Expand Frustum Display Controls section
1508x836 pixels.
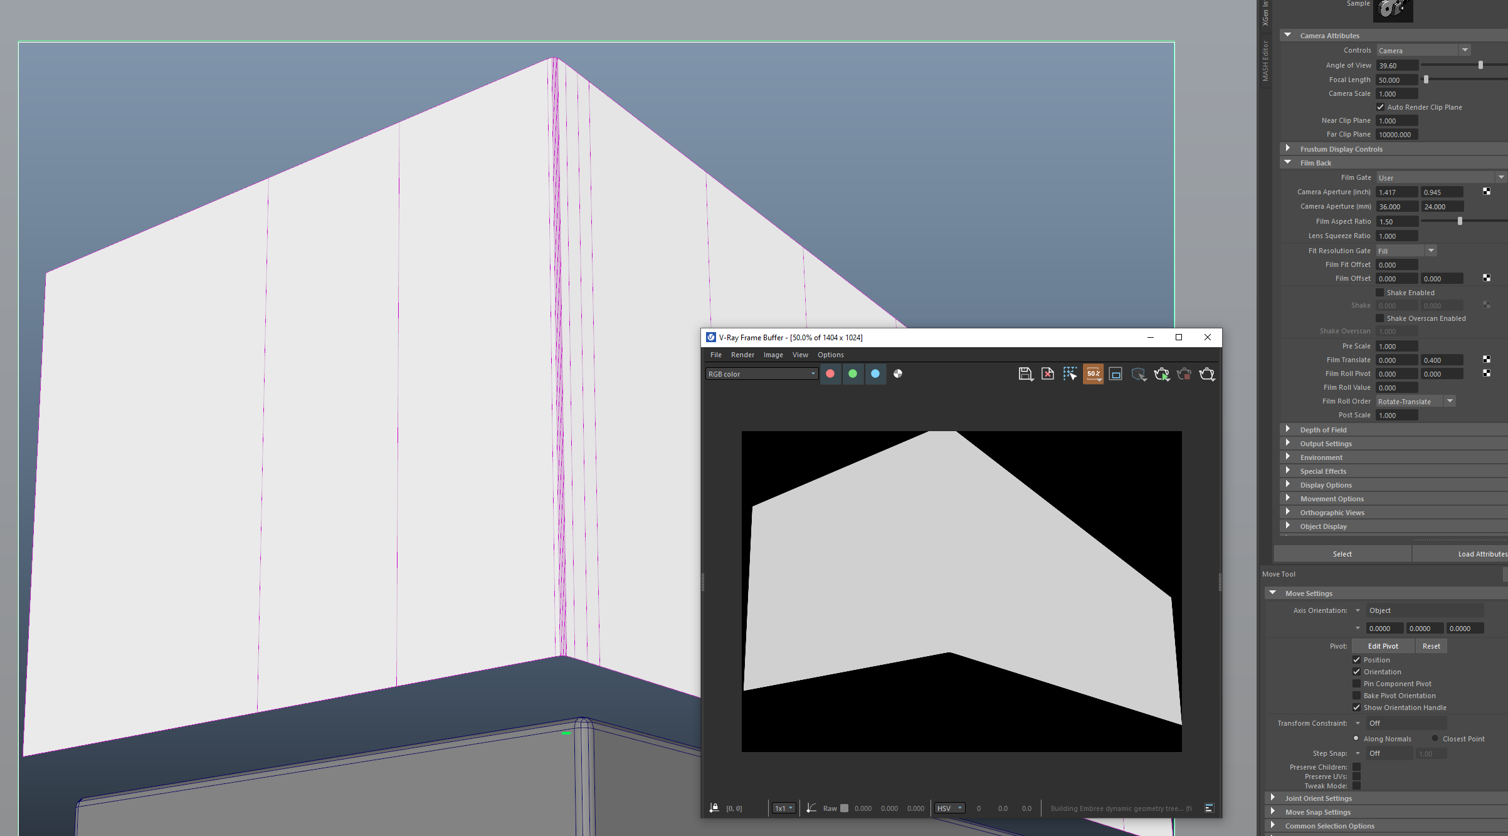1287,149
